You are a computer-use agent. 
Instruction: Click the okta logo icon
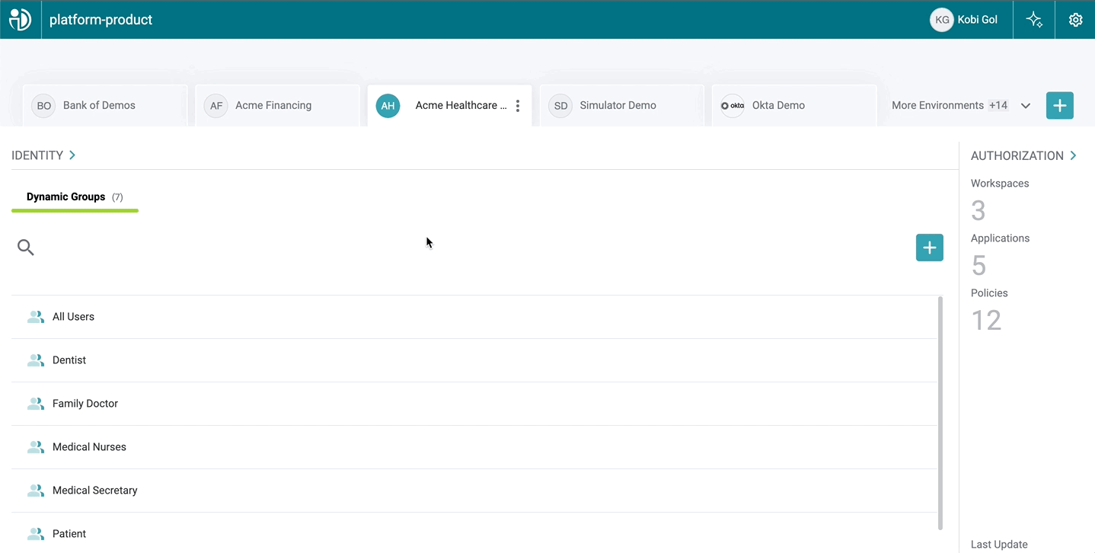point(733,106)
